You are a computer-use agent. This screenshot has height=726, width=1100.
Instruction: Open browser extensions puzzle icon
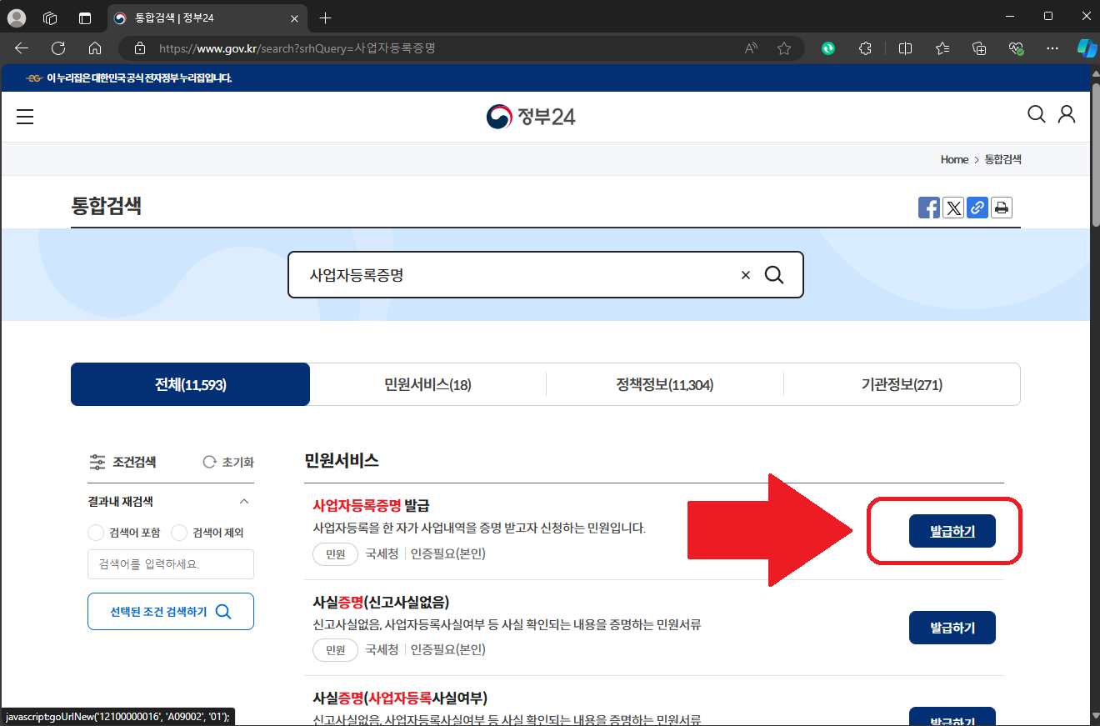pos(865,48)
